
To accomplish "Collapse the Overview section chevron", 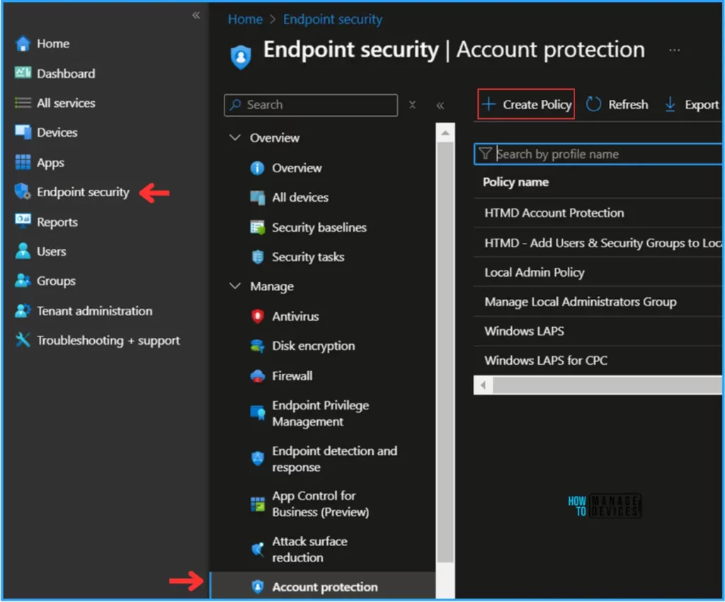I will tap(235, 138).
